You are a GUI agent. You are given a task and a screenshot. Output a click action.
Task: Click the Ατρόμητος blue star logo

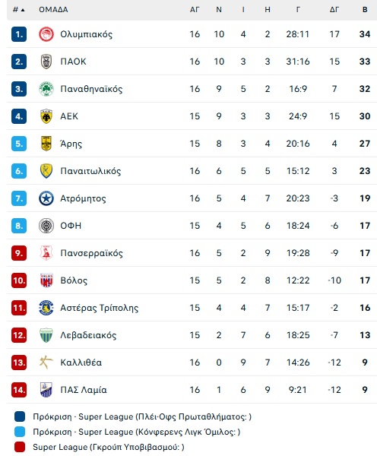tap(46, 198)
